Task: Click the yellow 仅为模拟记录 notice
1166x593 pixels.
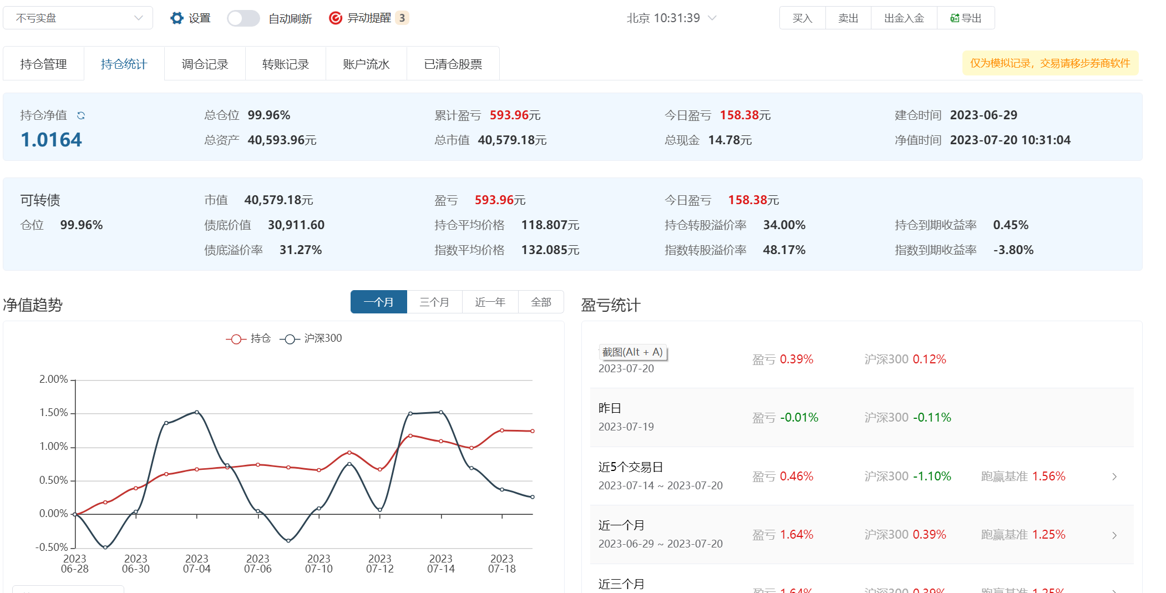Action: click(x=1050, y=63)
